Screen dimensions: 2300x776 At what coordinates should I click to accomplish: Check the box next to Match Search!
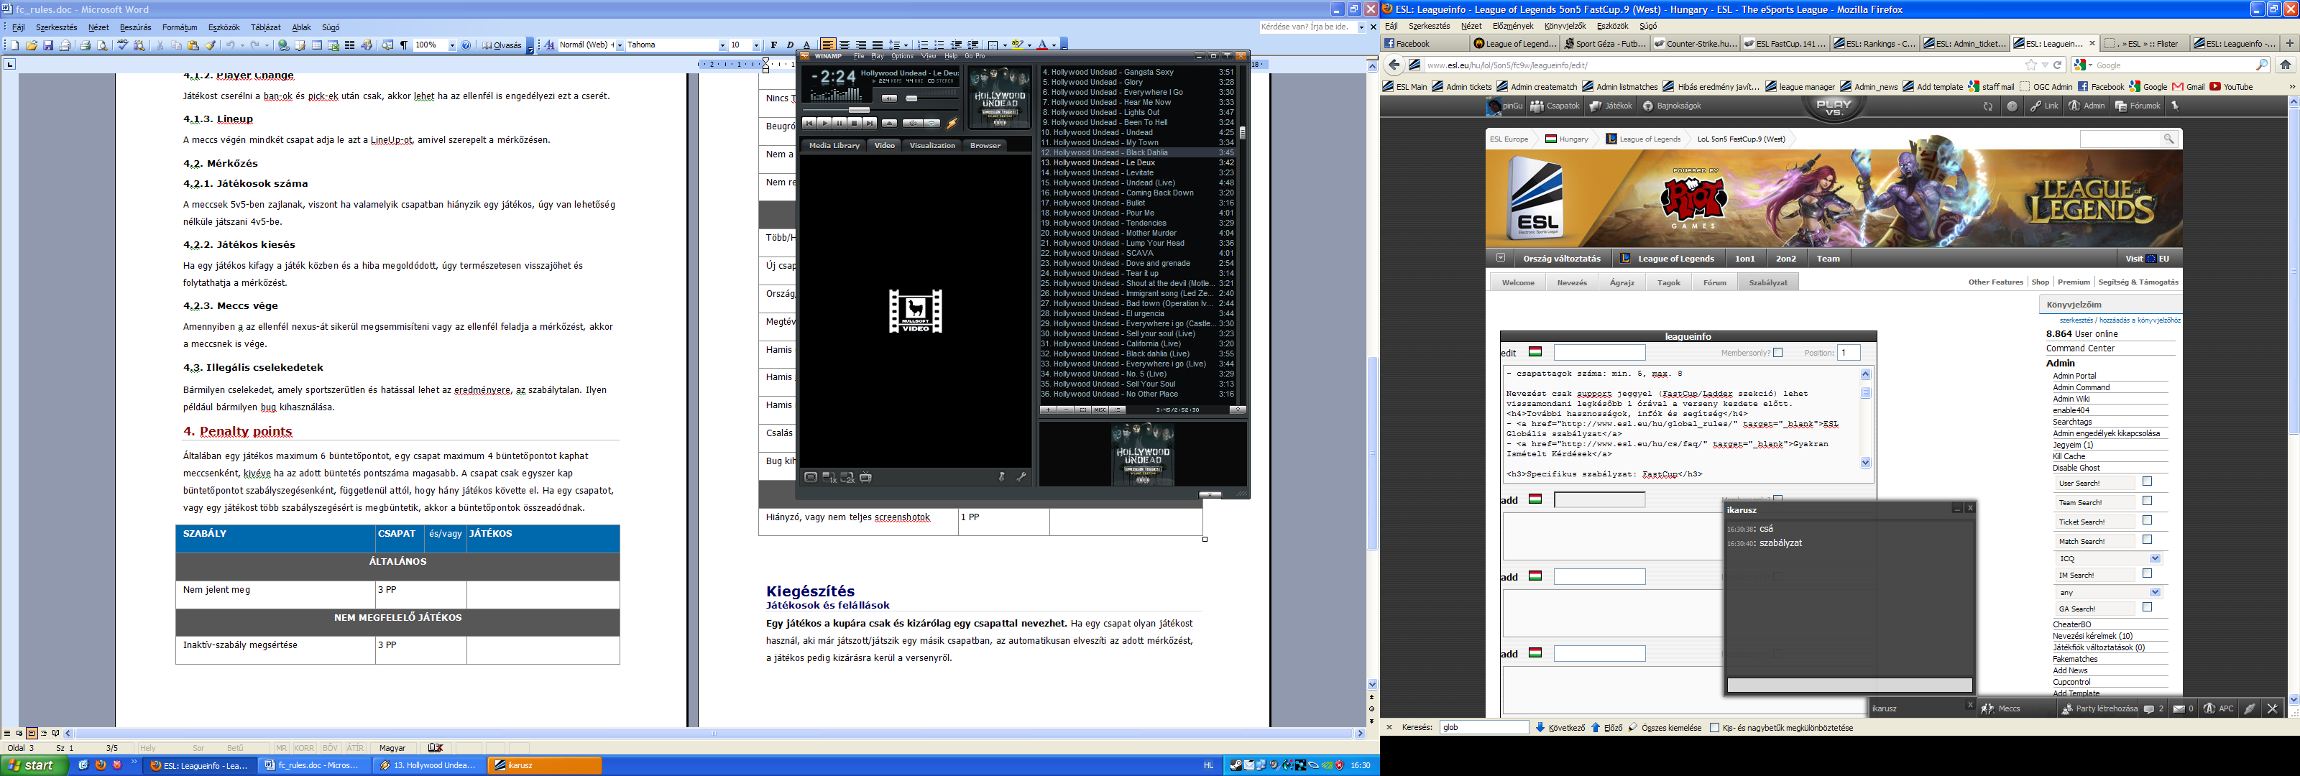(2148, 540)
